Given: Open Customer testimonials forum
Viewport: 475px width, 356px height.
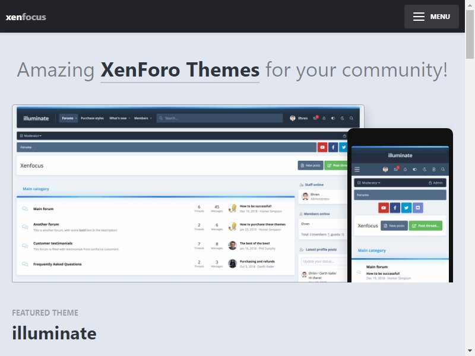Looking at the screenshot, I should (x=53, y=243).
